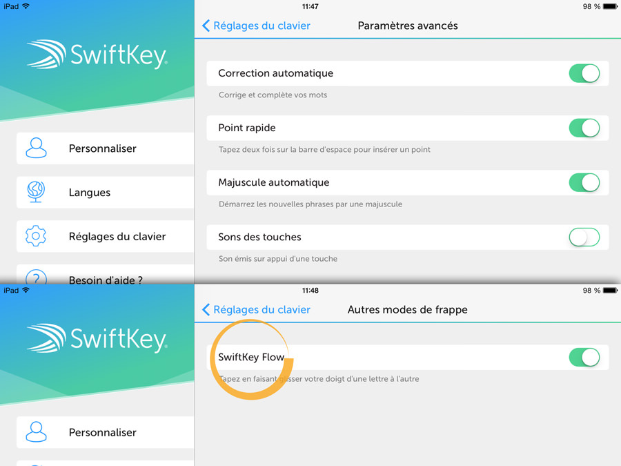Viewport: 621px width, 466px height.
Task: Go back via Réglages du clavier link, Autres modes page
Action: click(x=256, y=309)
